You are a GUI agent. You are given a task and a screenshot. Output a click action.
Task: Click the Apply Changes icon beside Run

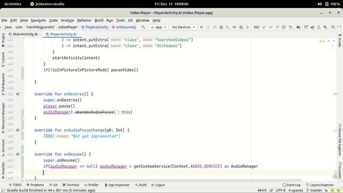208,27
